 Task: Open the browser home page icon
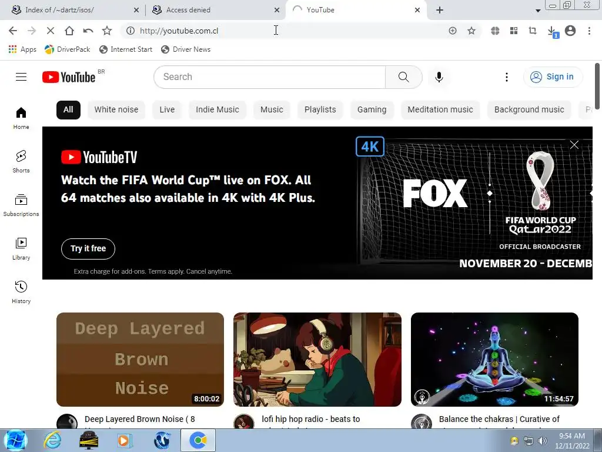point(69,31)
